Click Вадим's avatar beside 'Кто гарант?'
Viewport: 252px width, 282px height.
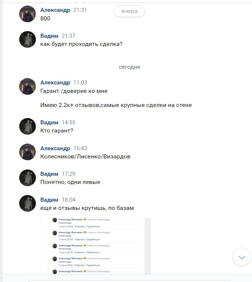point(27,126)
